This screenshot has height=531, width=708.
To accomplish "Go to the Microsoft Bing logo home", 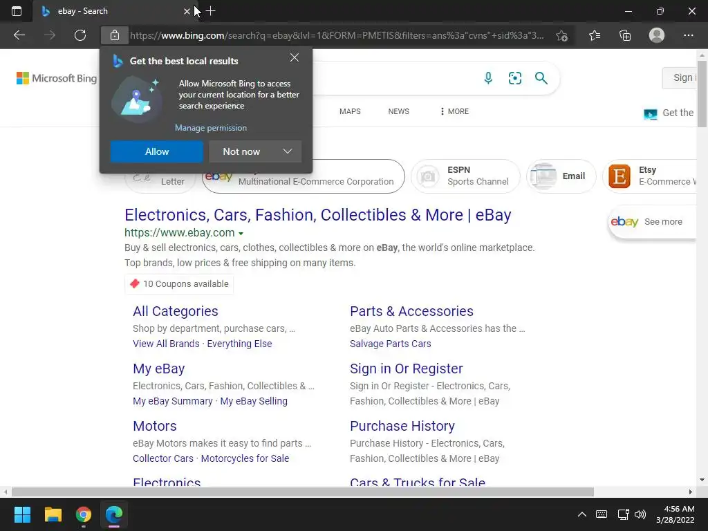I will pyautogui.click(x=57, y=78).
